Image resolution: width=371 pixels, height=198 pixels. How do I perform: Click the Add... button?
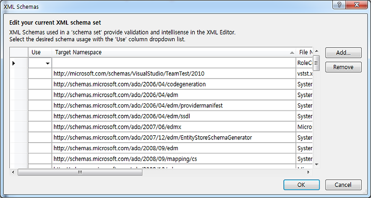343,52
